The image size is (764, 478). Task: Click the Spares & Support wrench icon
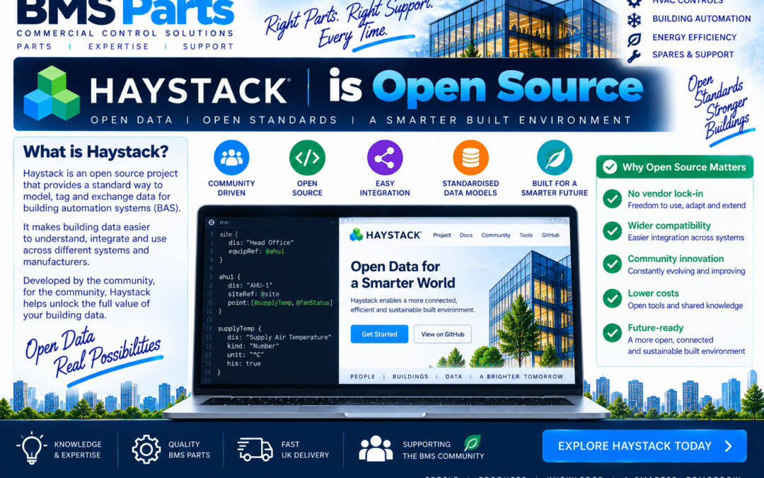[x=634, y=56]
